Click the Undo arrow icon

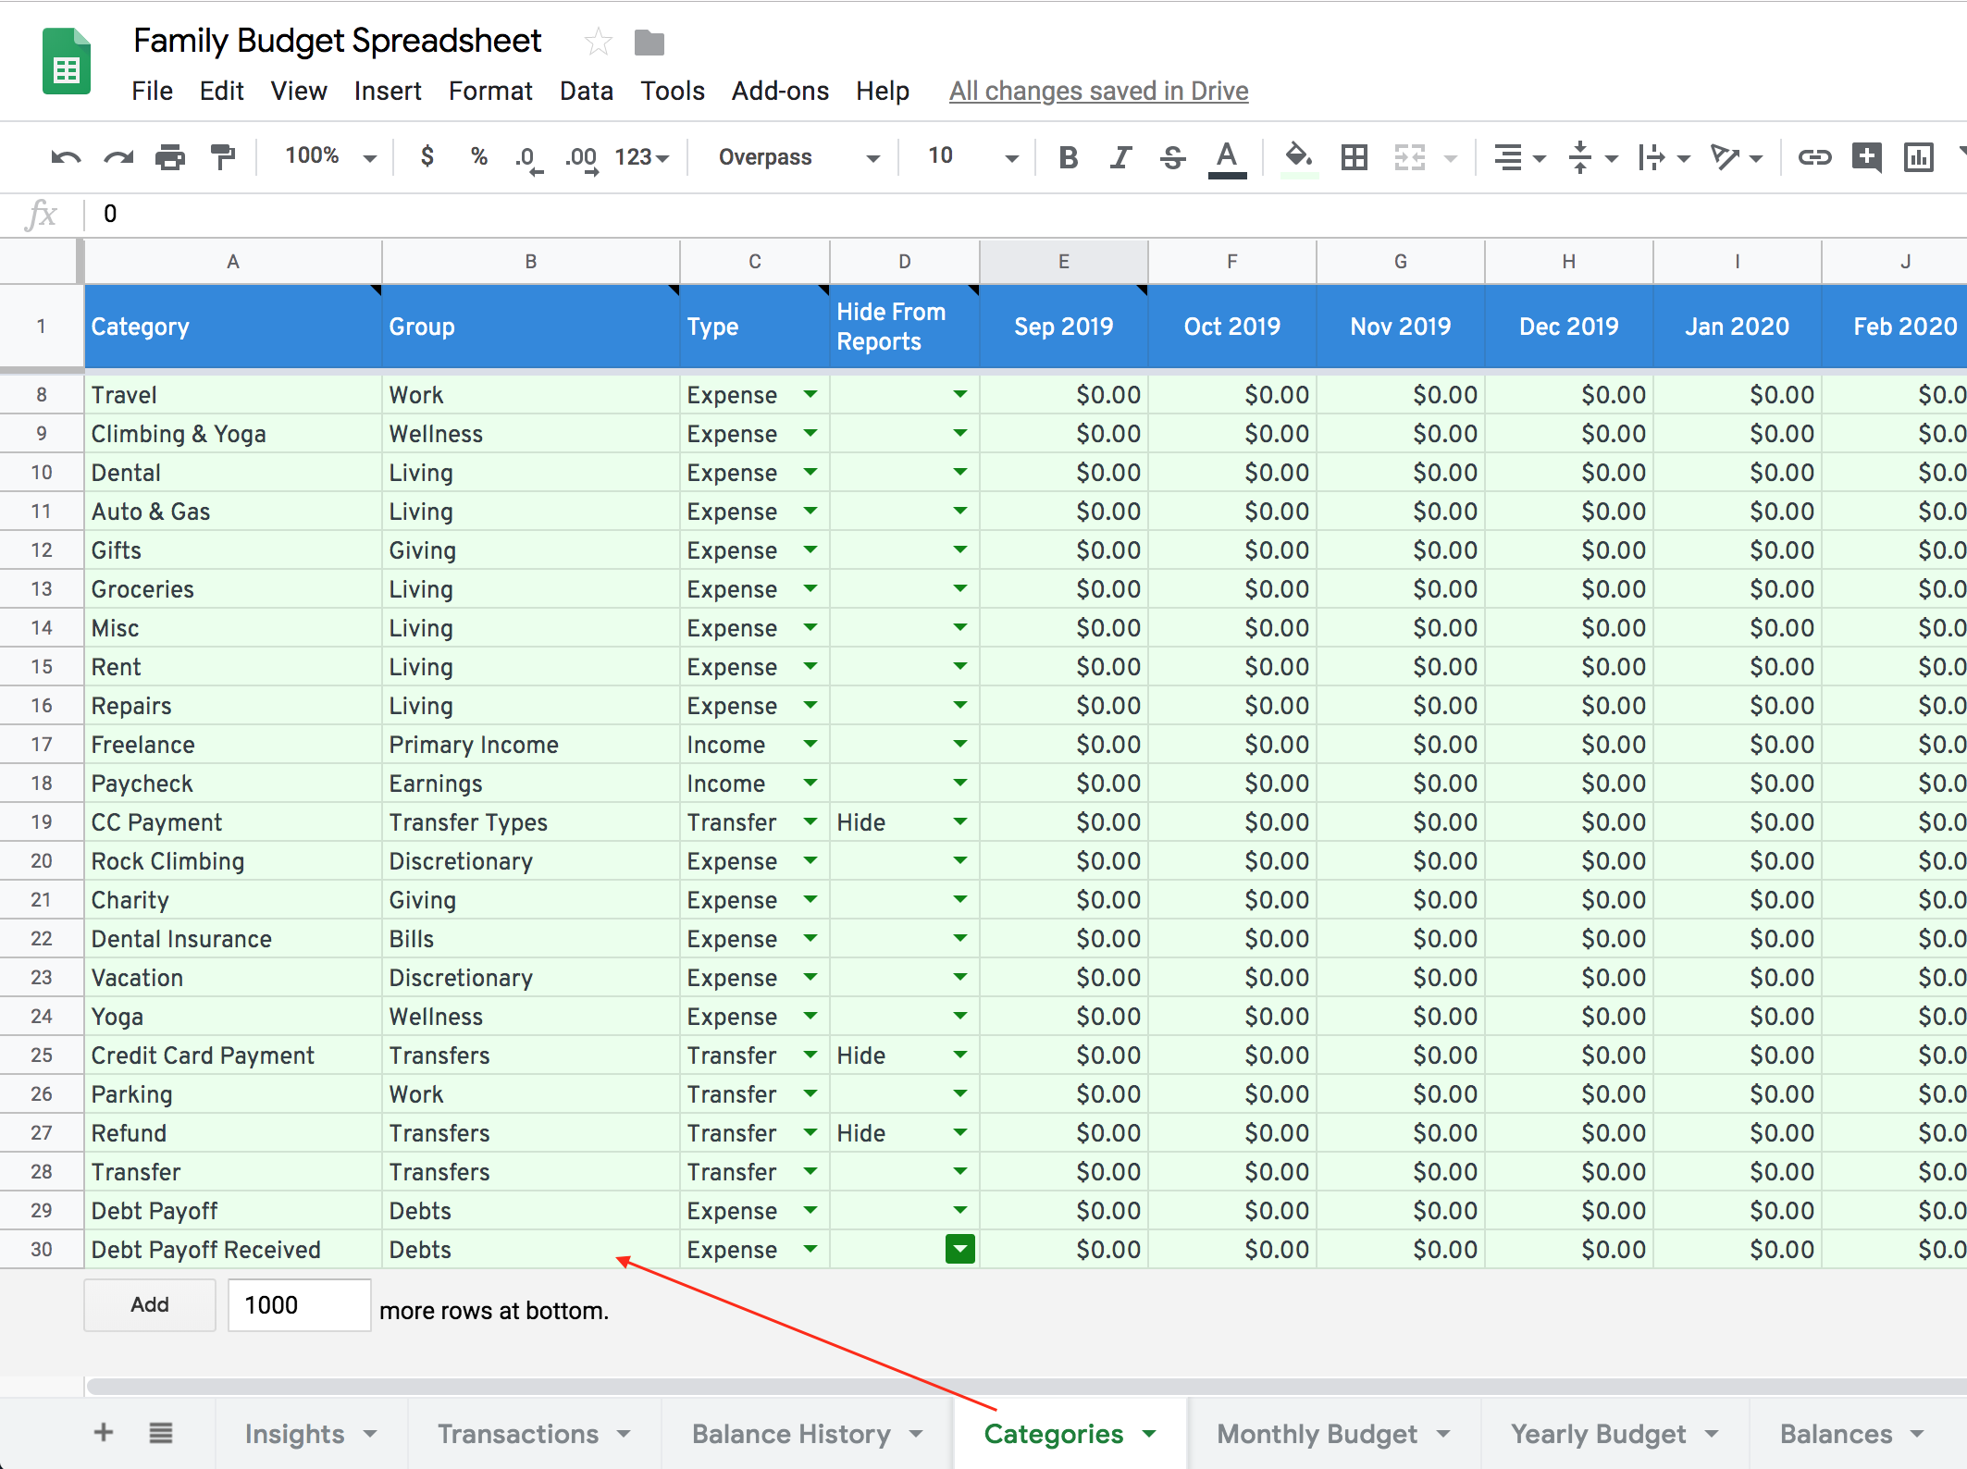point(65,157)
